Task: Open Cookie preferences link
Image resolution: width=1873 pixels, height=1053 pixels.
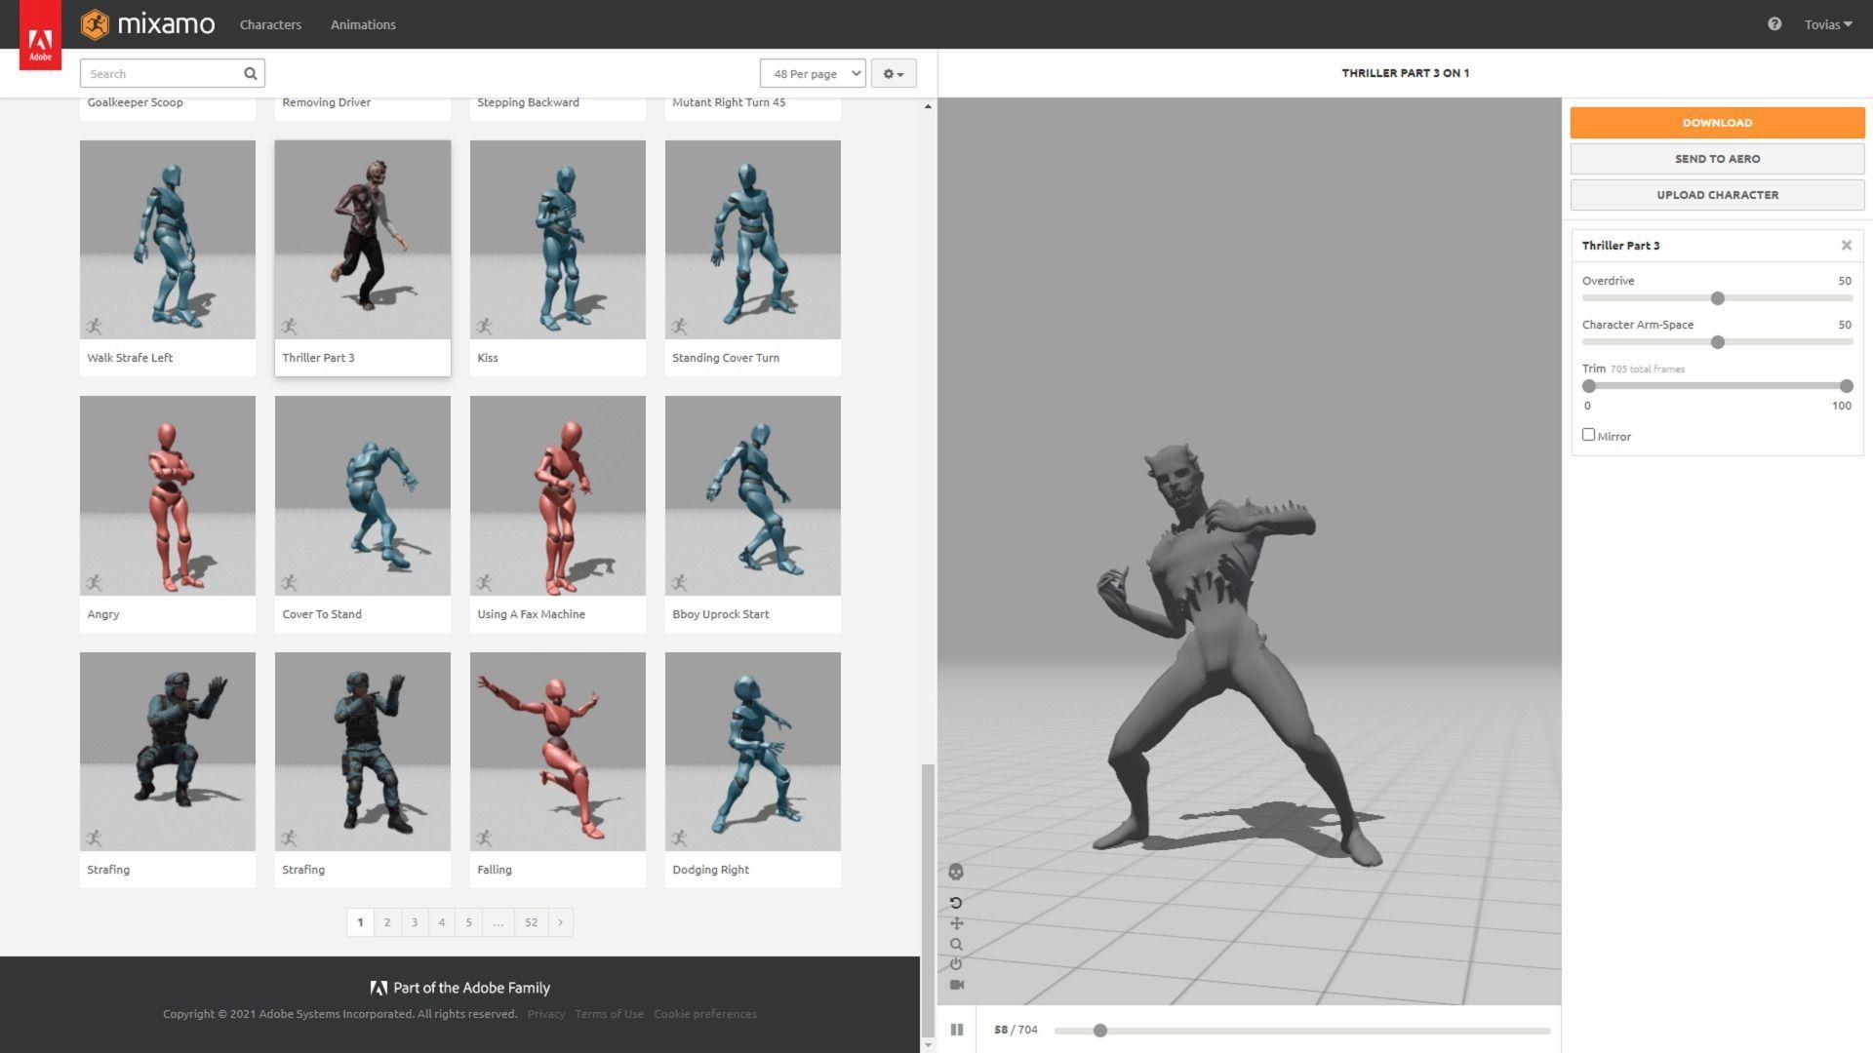Action: [705, 1014]
